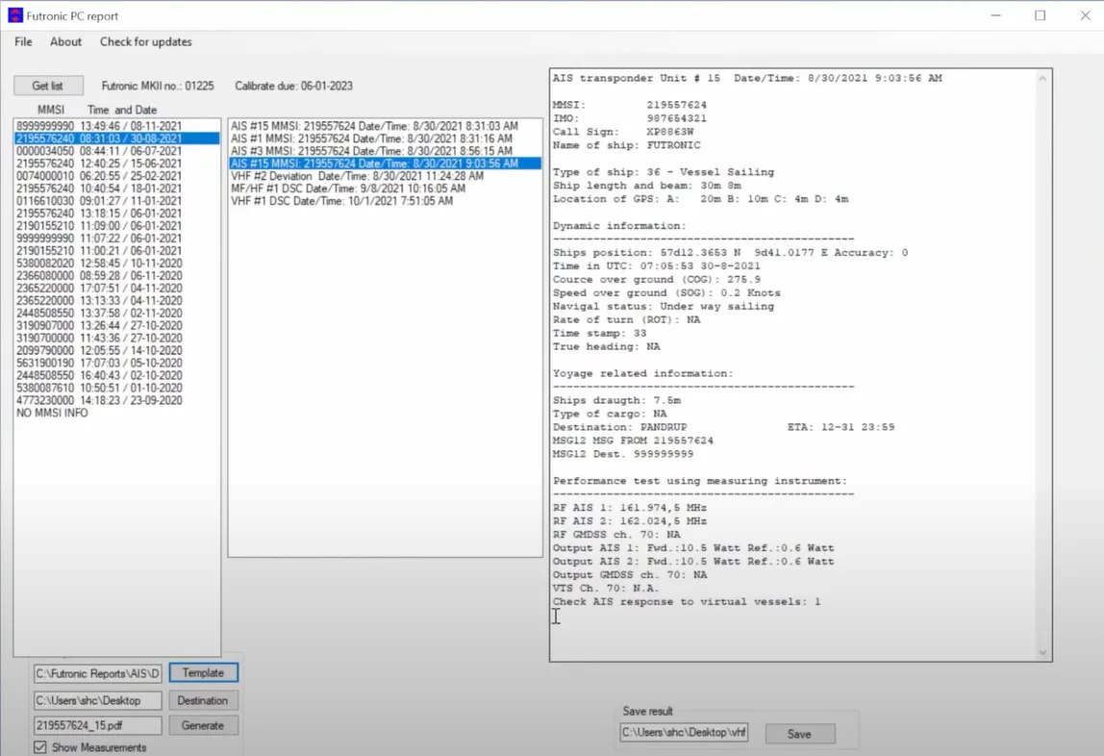Click the Template button
1104x756 pixels.
click(203, 673)
